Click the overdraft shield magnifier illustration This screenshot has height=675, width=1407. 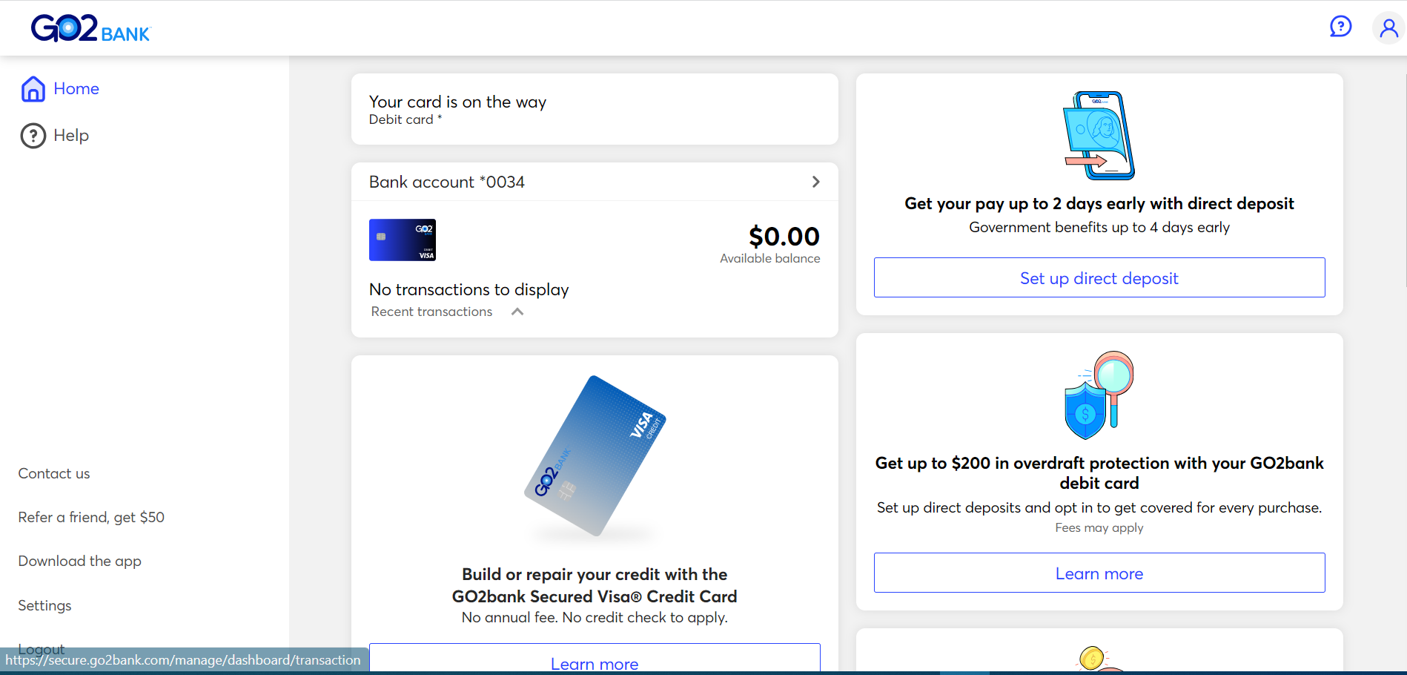(x=1099, y=395)
